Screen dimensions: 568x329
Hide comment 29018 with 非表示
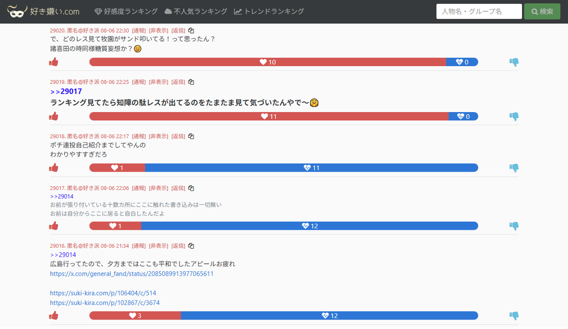[159, 136]
